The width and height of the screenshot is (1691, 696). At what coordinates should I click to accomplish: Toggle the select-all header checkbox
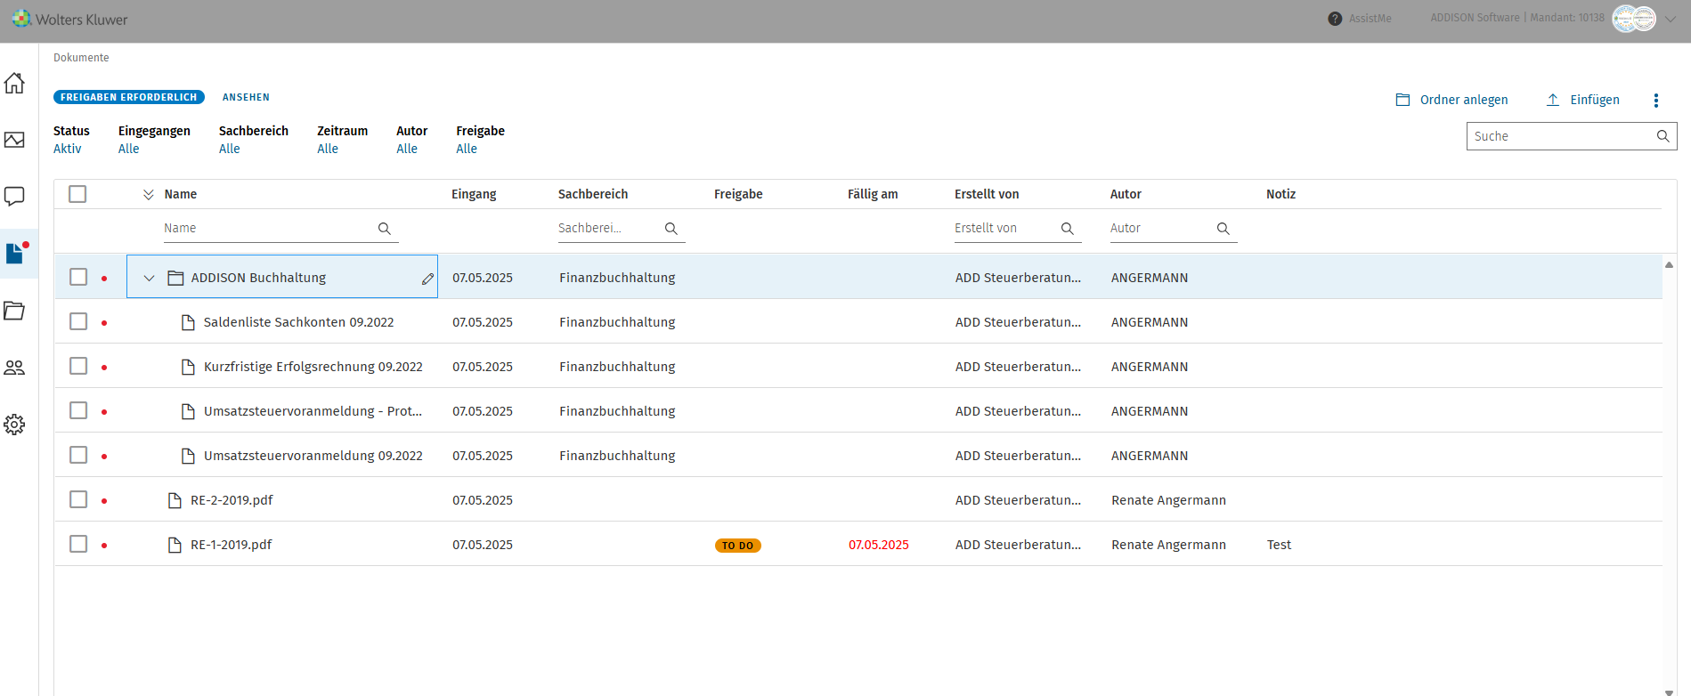click(77, 194)
